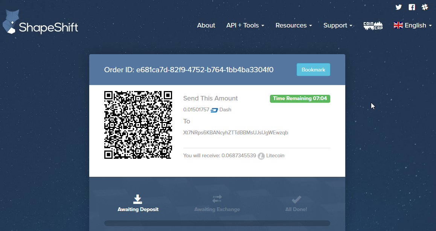436x231 pixels.
Task: Expand the API + Tools menu
Action: [245, 25]
